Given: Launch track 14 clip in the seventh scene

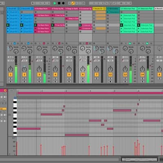Looking at the screenshot, I should [139, 32].
